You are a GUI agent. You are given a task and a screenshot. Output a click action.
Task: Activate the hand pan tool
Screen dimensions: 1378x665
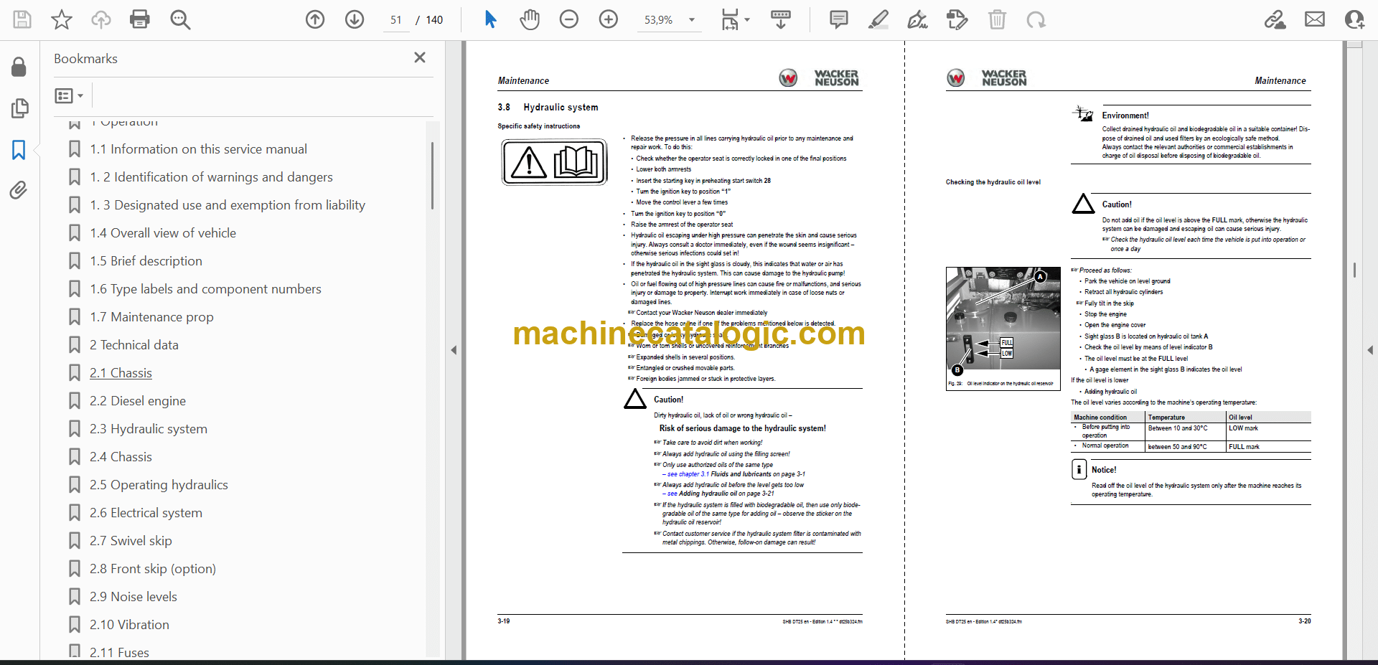[x=530, y=19]
